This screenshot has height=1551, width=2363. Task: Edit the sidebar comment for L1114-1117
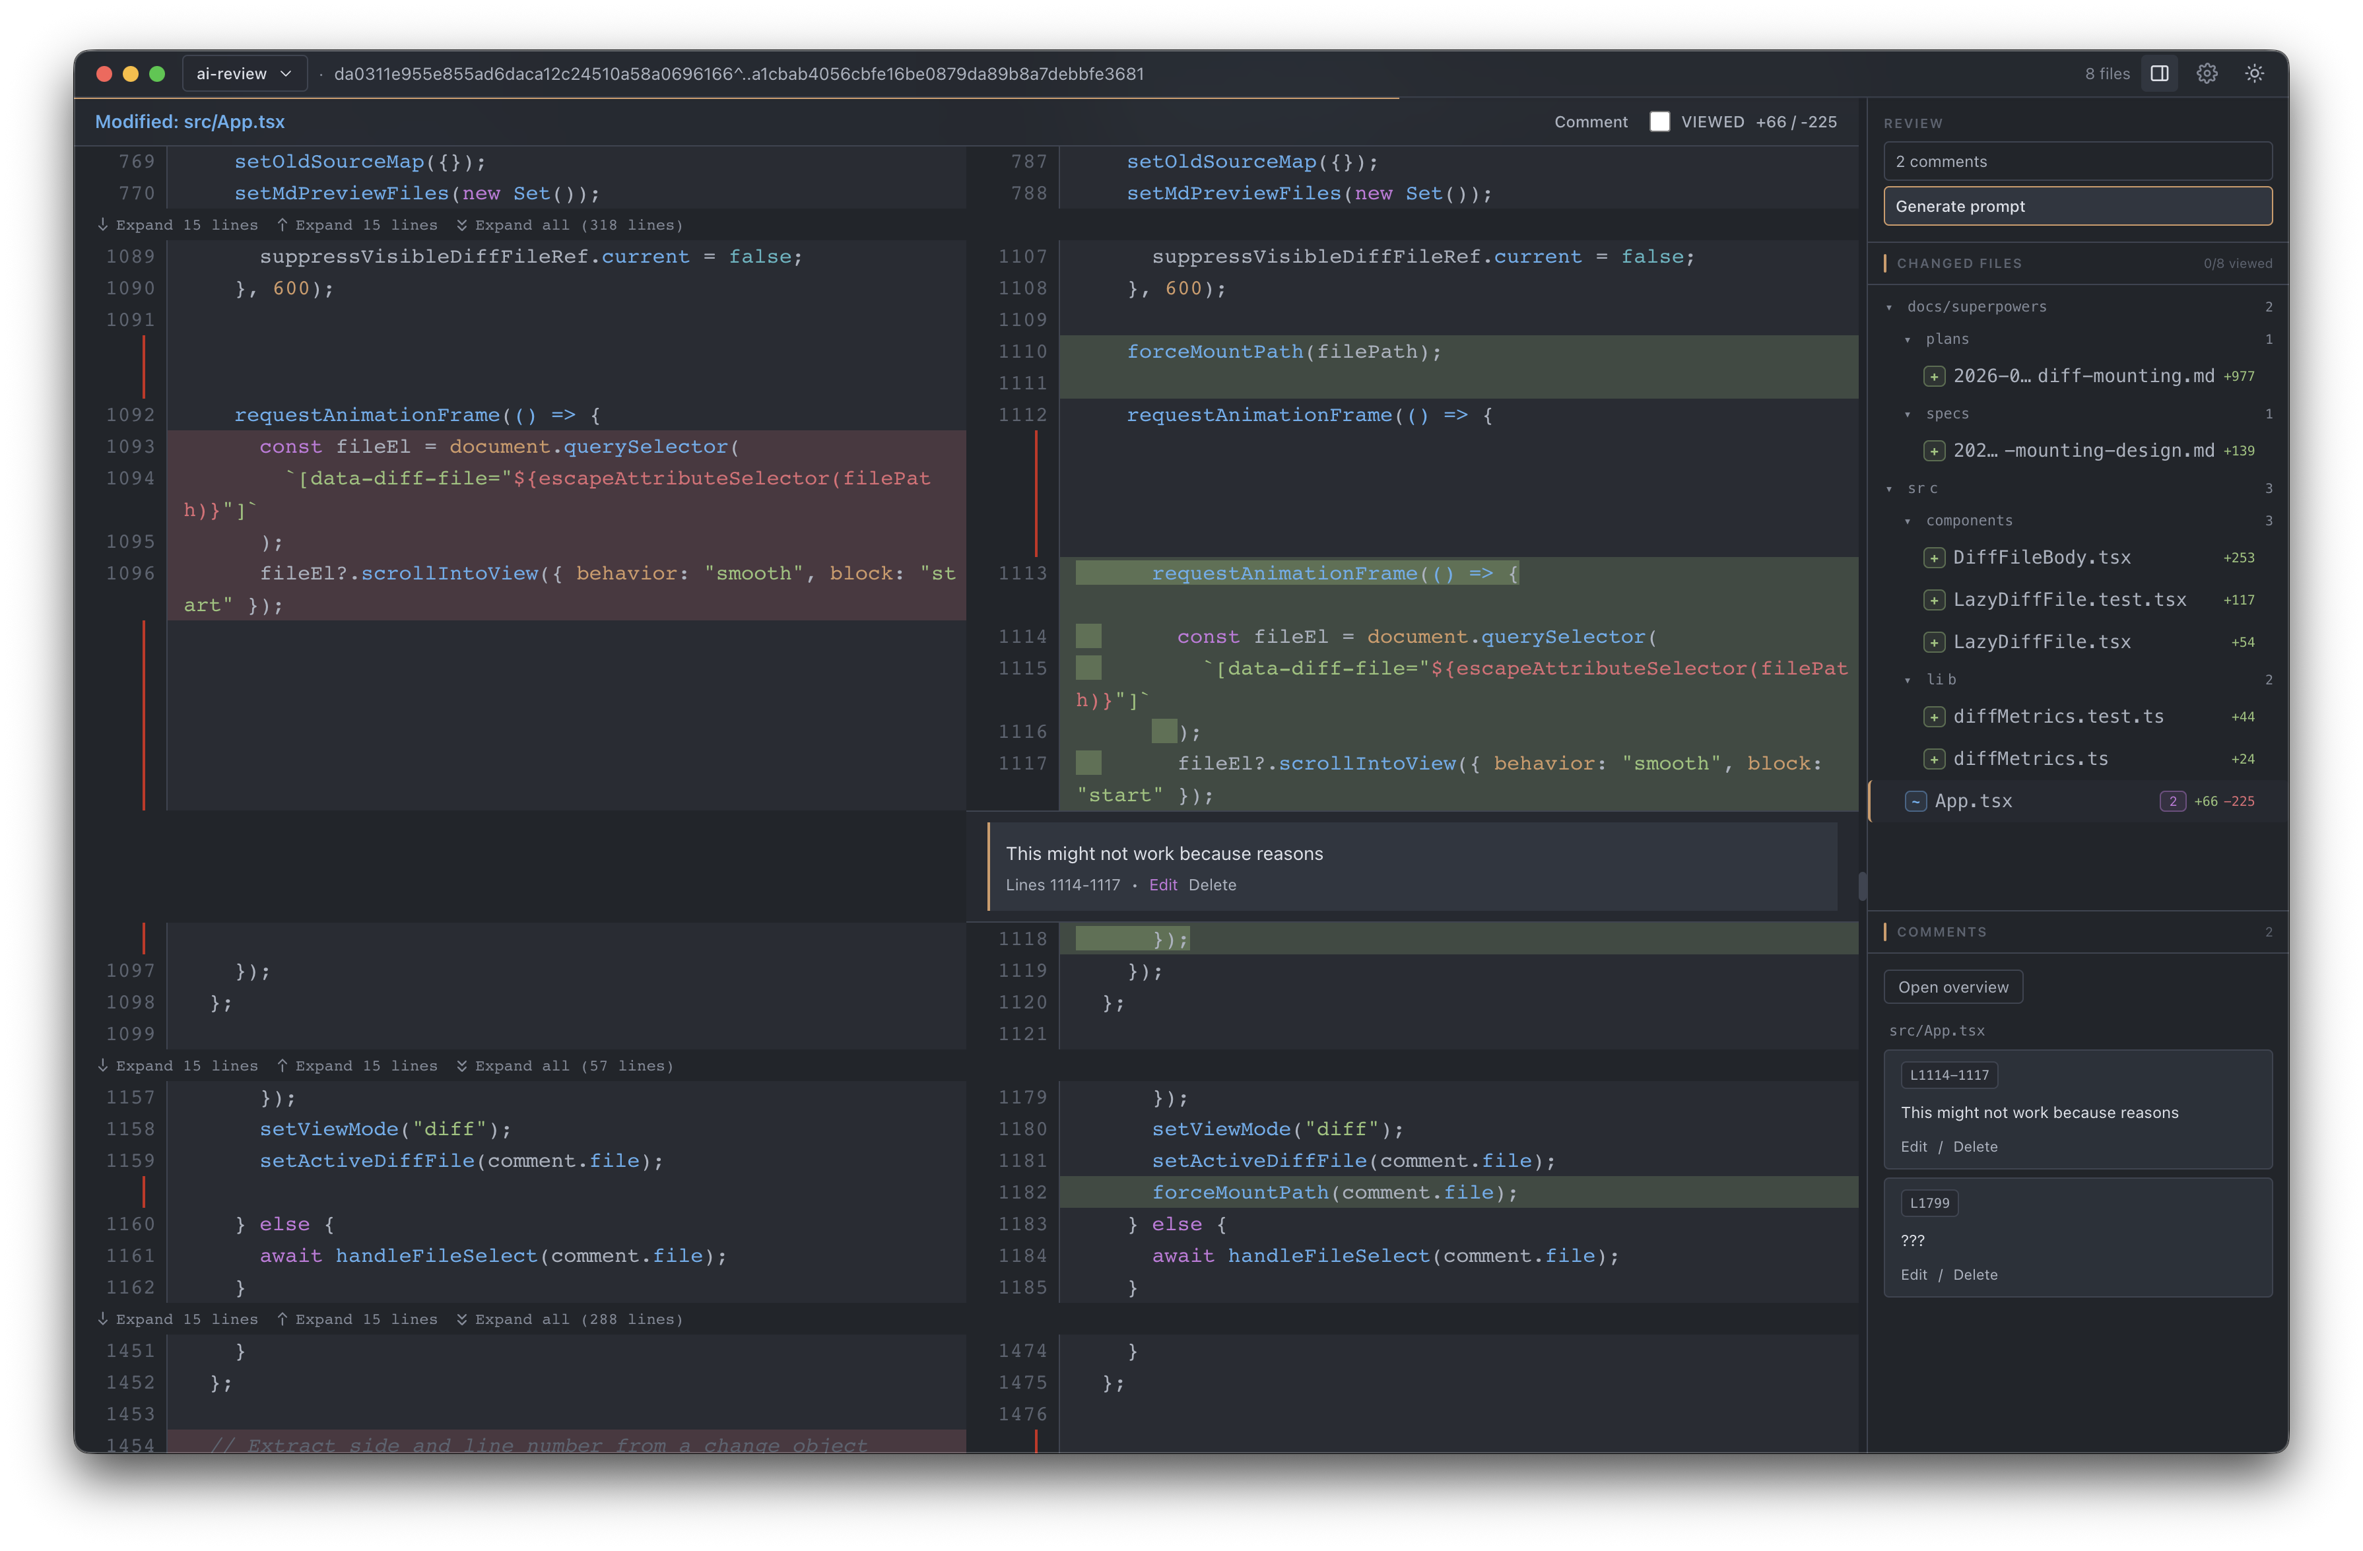1914,1147
